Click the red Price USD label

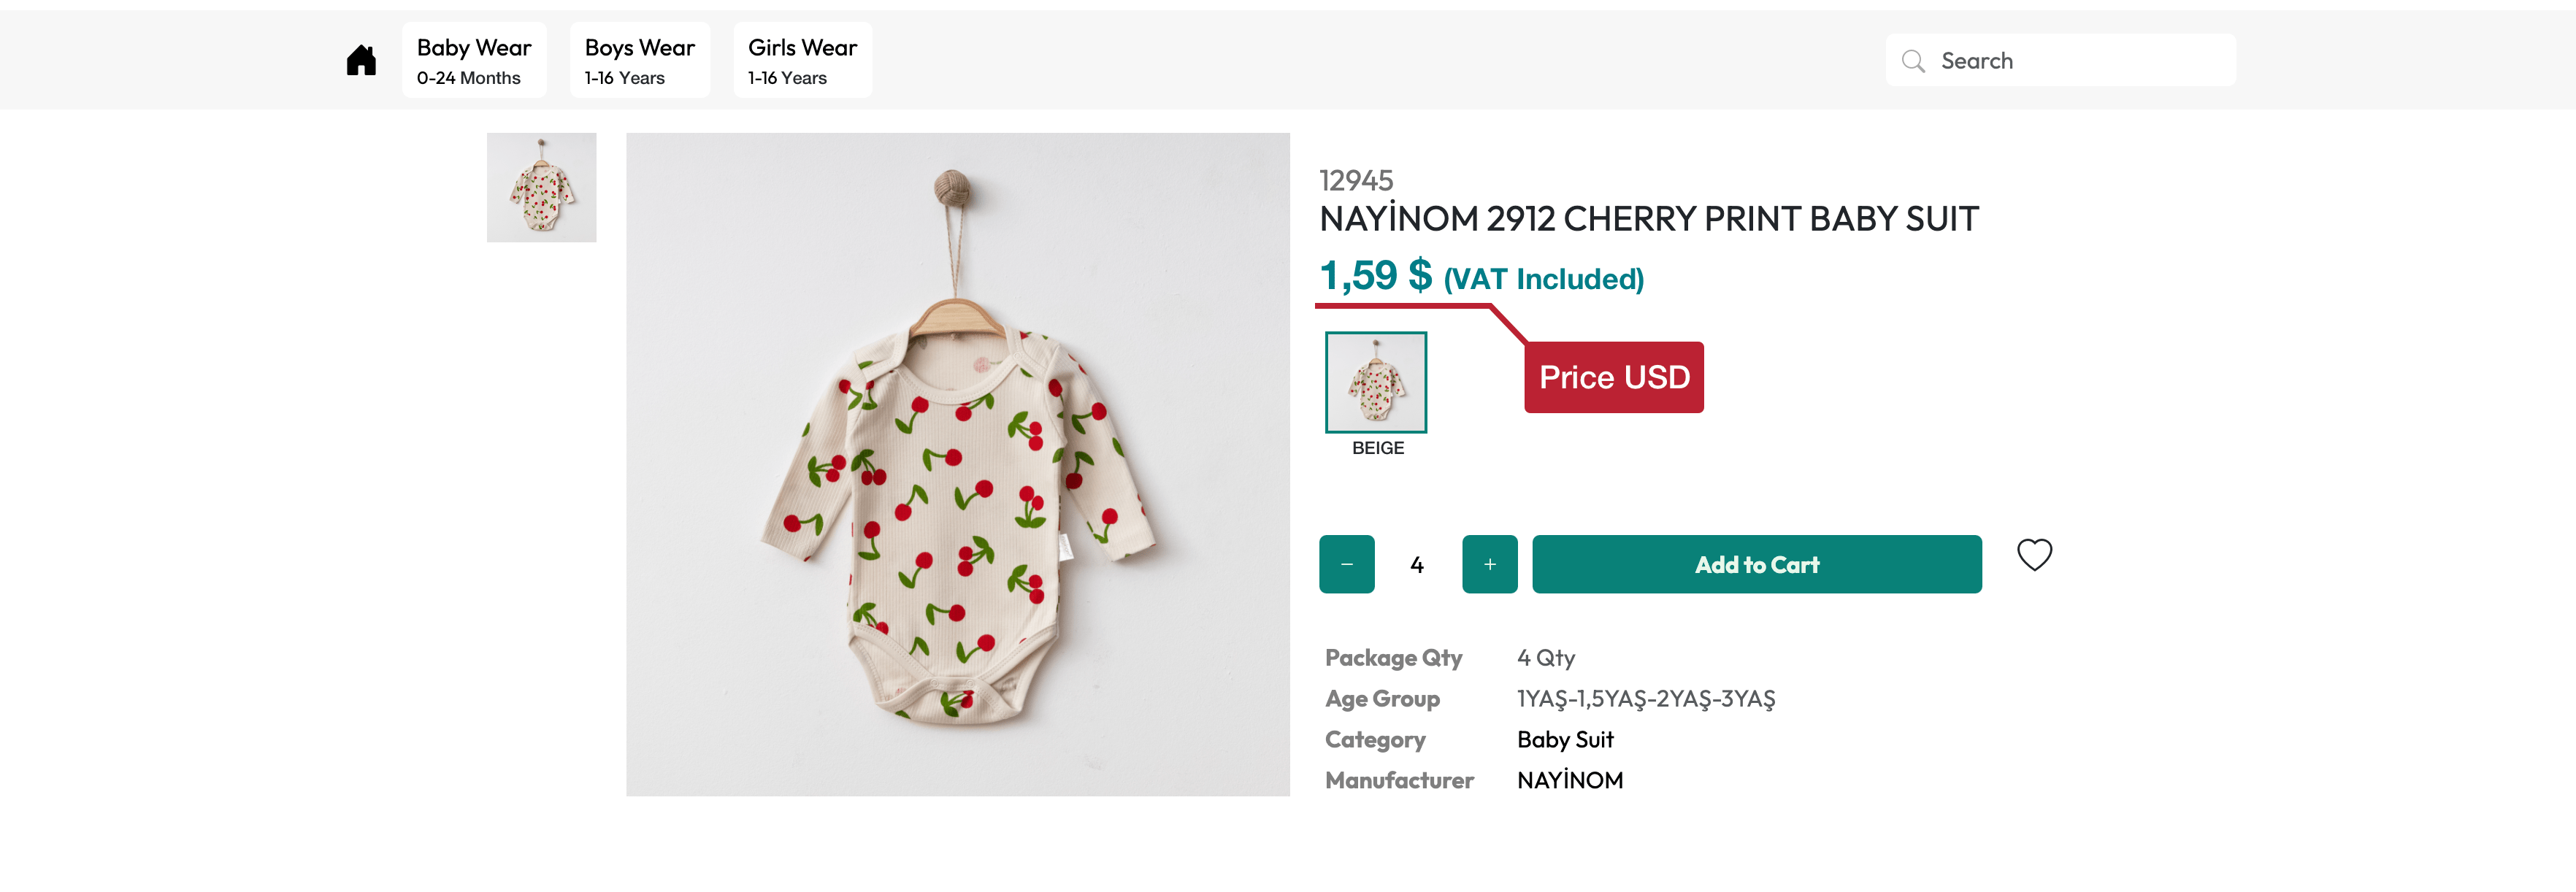point(1613,377)
